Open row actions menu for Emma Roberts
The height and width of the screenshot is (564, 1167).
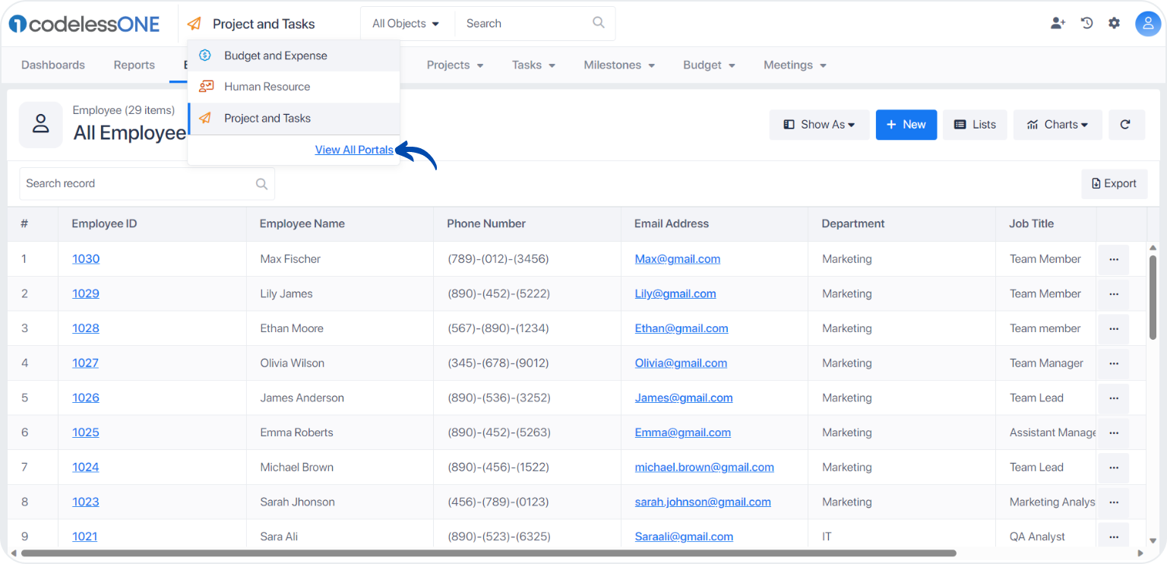(1114, 433)
